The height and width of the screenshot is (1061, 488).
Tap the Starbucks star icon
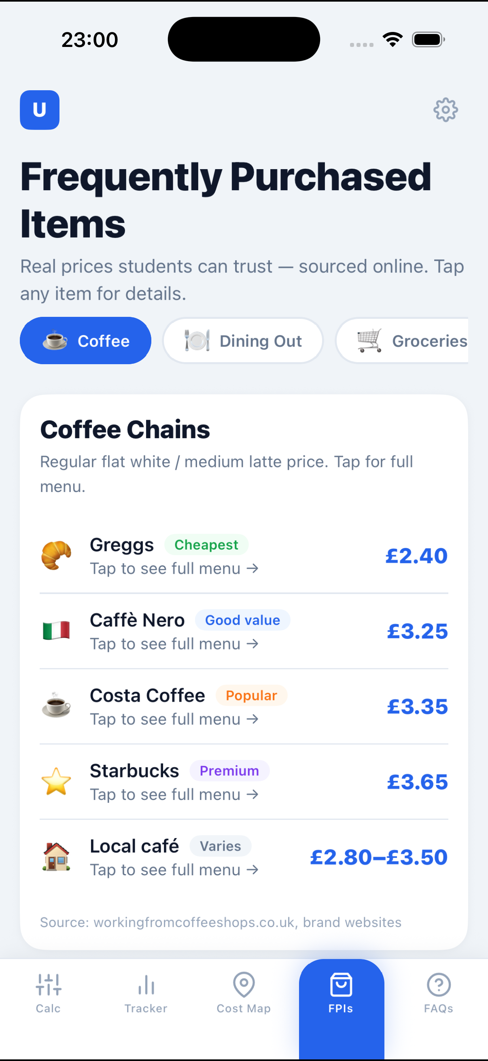56,781
